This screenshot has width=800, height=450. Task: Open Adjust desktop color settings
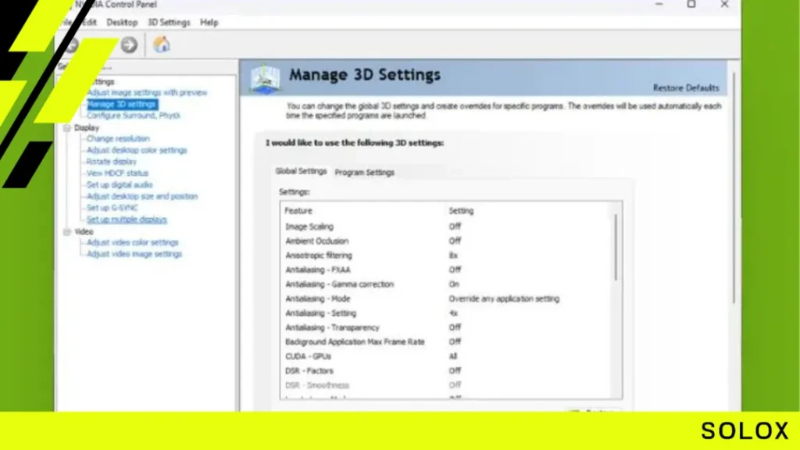(137, 150)
